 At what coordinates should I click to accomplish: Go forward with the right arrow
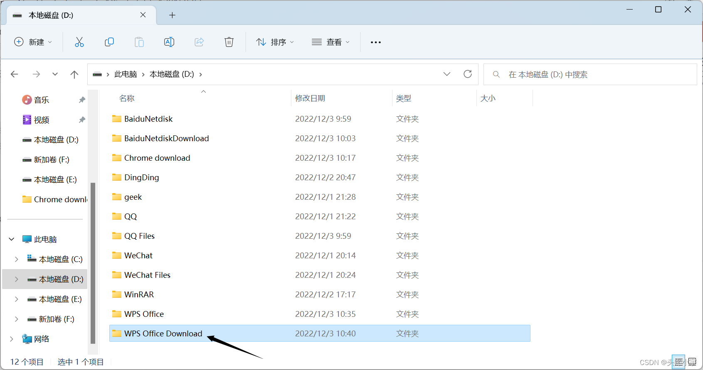36,74
